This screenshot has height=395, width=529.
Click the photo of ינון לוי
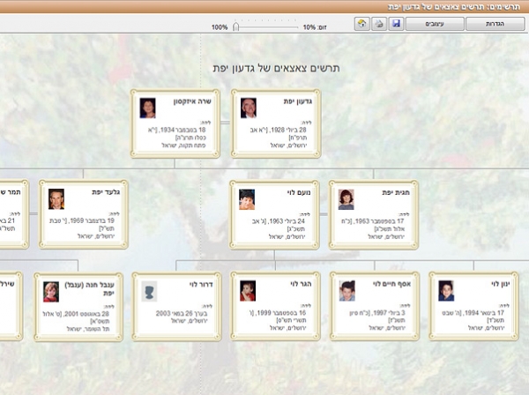(446, 291)
